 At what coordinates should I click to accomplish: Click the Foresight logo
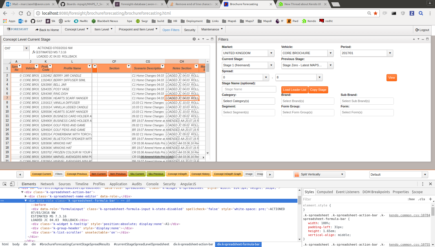[17, 29]
